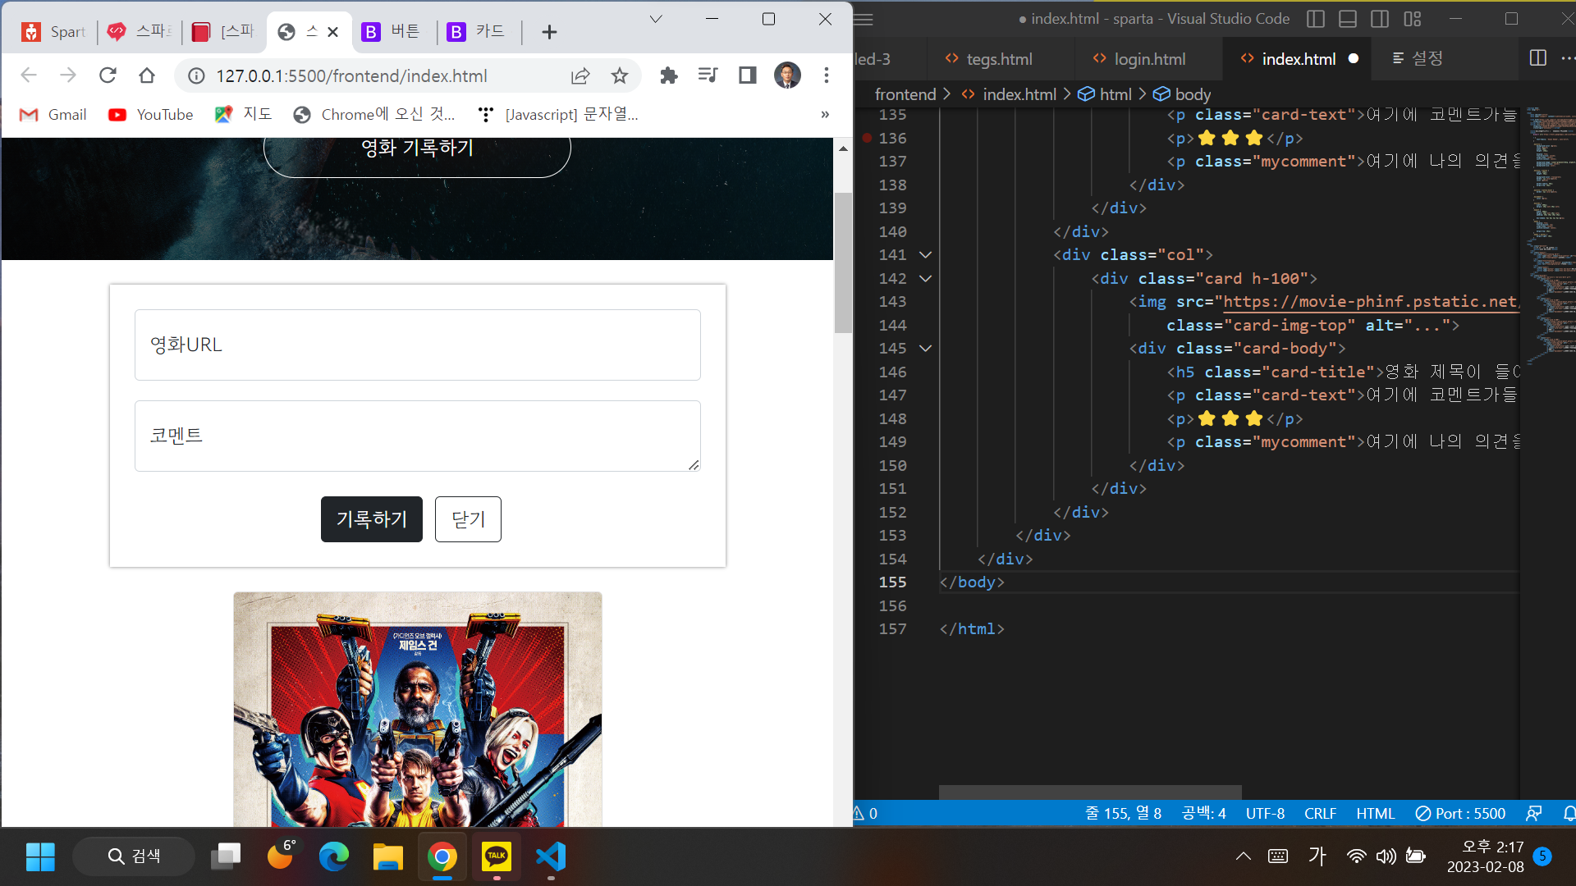Click the movie poster card image
Screen dimensions: 1576x886
pos(418,710)
